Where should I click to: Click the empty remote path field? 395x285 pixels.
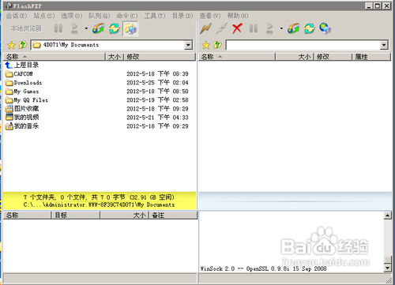tap(303, 45)
